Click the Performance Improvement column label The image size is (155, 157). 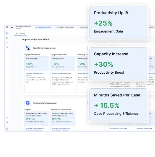pos(61,110)
